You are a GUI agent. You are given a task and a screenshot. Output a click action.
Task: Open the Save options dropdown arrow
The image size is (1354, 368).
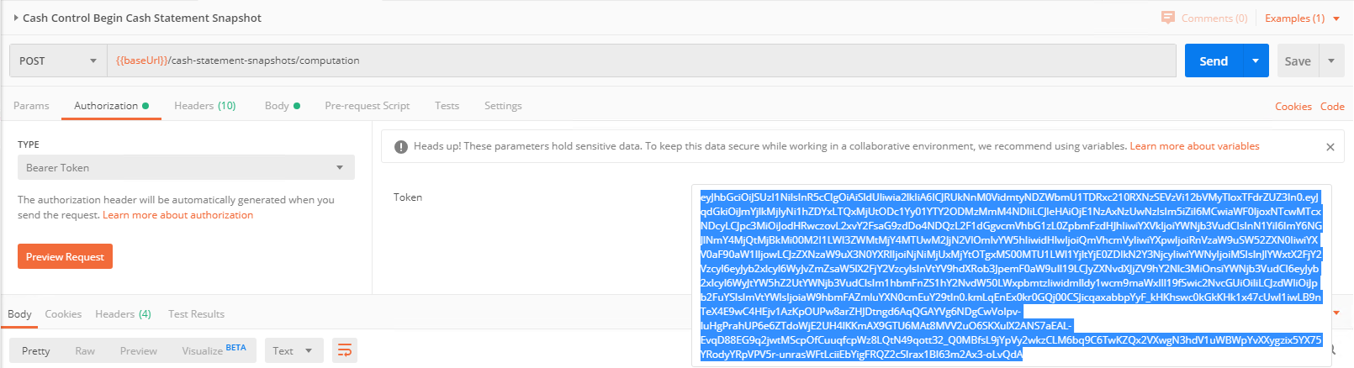point(1331,60)
